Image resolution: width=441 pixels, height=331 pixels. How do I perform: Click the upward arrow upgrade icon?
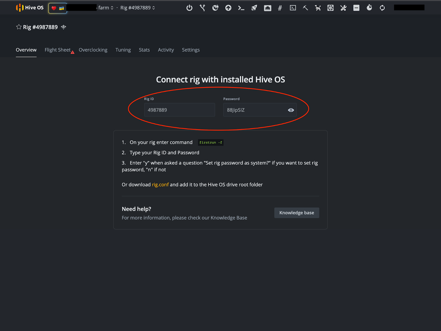pos(228,8)
